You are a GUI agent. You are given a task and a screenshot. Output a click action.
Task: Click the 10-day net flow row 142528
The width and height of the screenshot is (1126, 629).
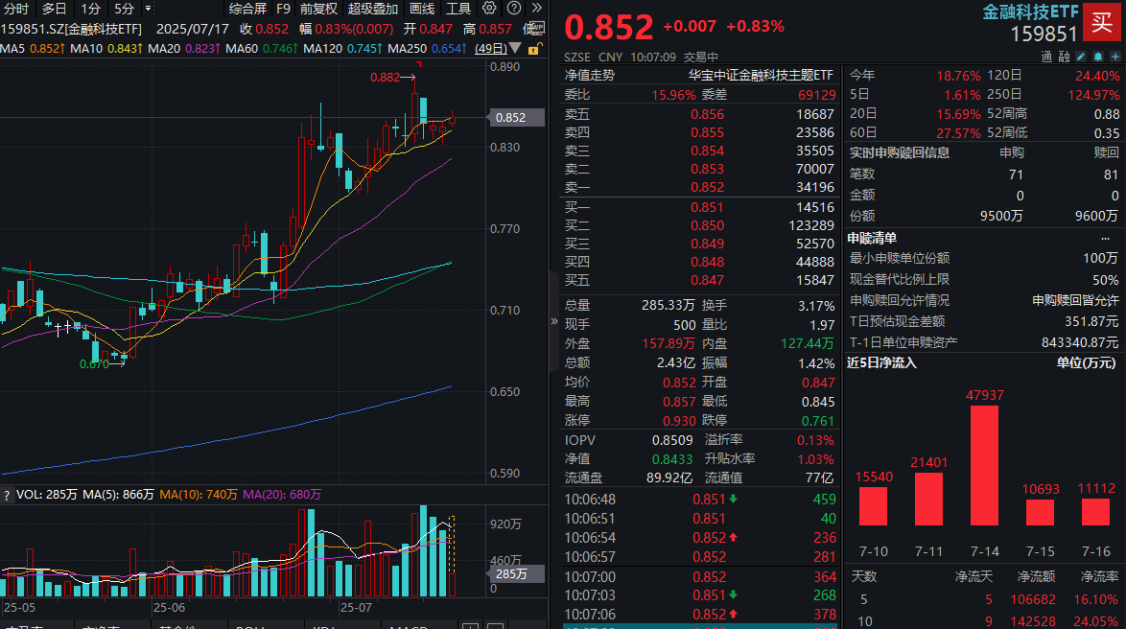tap(985, 622)
